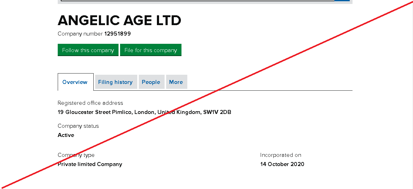Open the People tab
This screenshot has height=189, width=413.
(151, 82)
